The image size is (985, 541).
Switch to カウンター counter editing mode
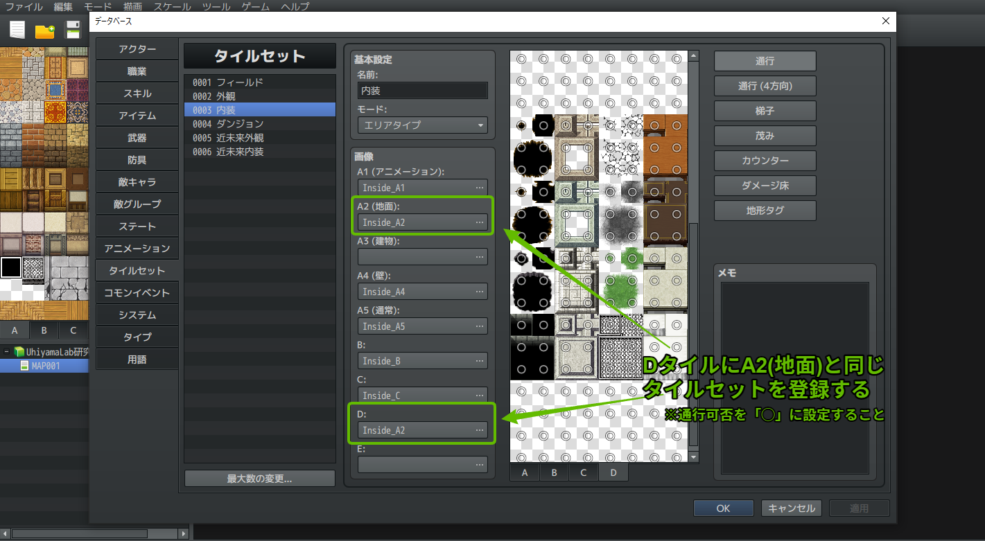pyautogui.click(x=765, y=160)
